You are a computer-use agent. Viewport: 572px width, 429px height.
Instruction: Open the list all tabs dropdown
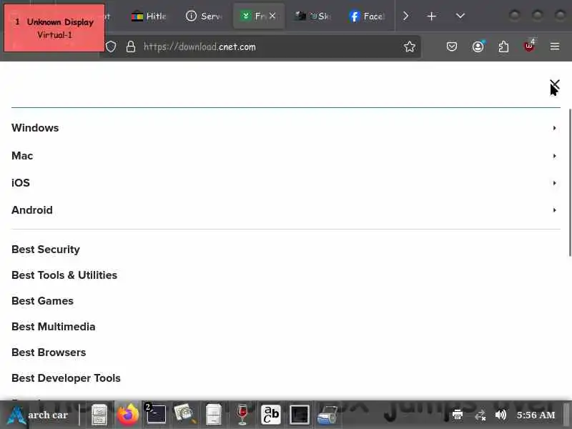[x=460, y=16]
